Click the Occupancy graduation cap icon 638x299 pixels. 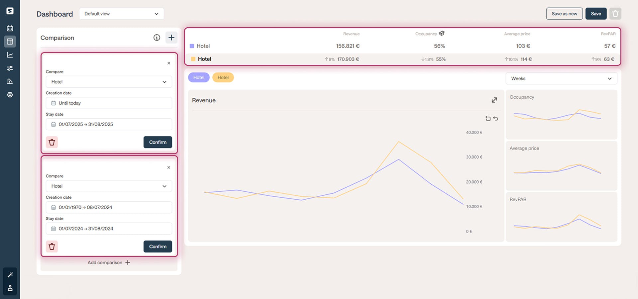(442, 33)
